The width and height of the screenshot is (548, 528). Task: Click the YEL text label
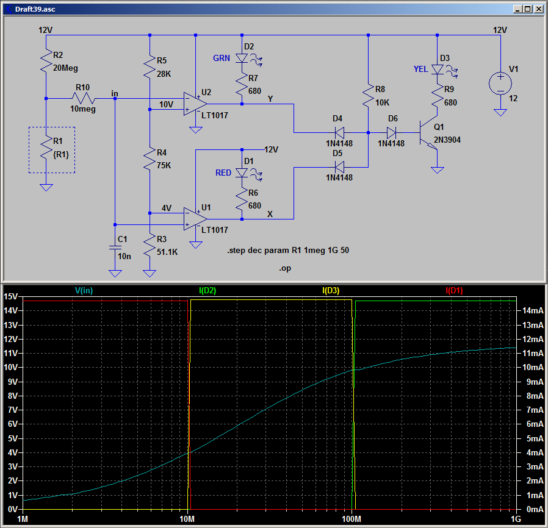[421, 69]
